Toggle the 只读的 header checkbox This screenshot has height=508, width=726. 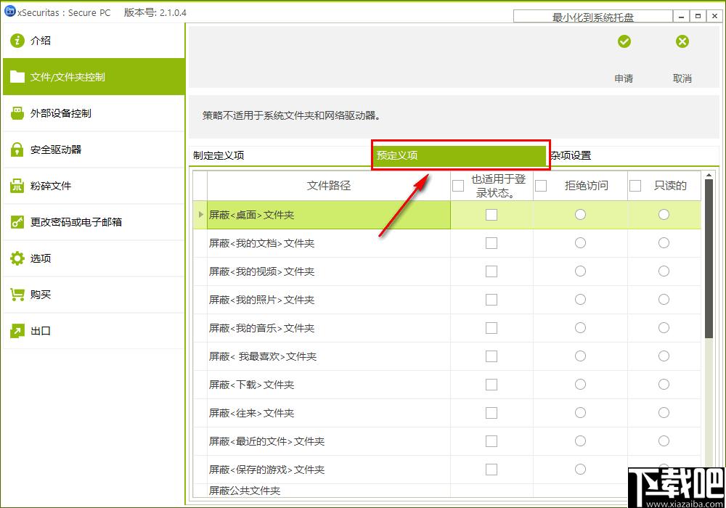click(635, 186)
